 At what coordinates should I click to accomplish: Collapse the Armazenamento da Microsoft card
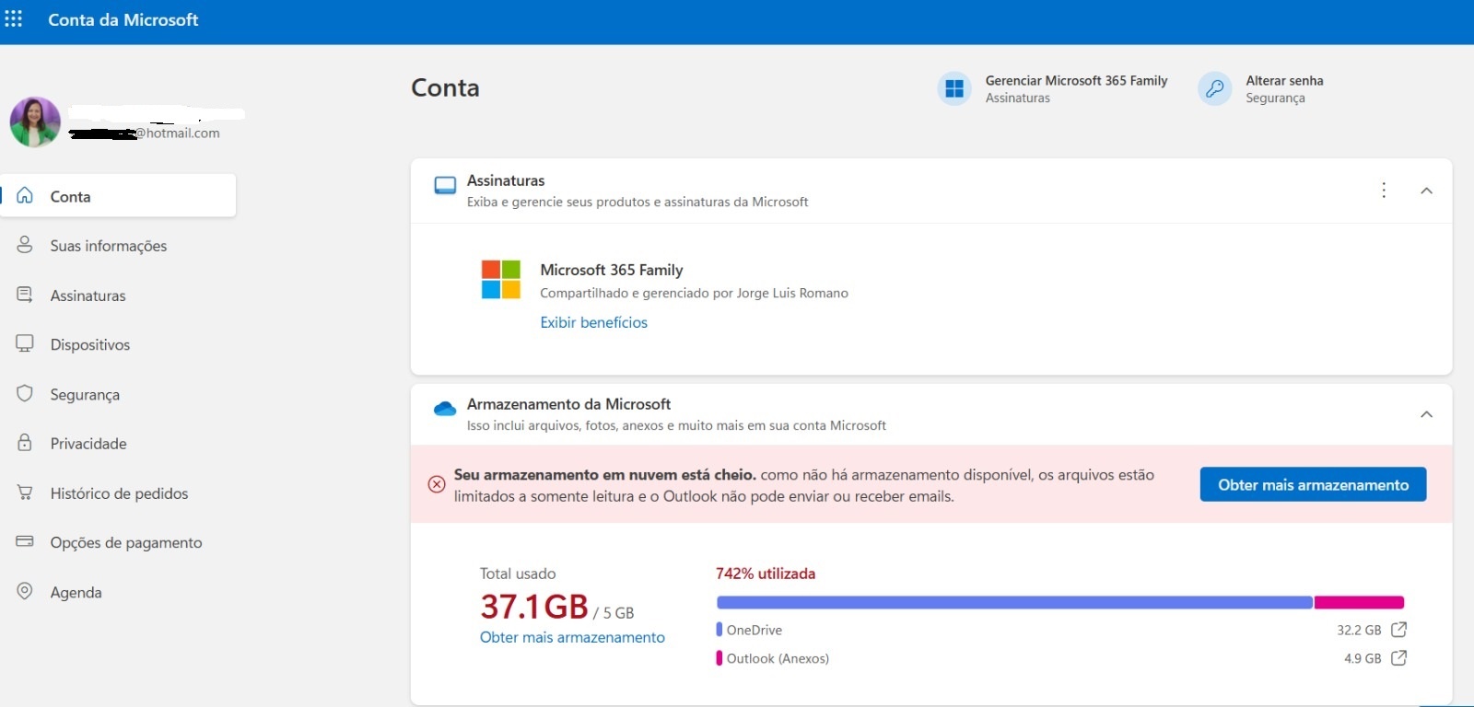[x=1426, y=414]
